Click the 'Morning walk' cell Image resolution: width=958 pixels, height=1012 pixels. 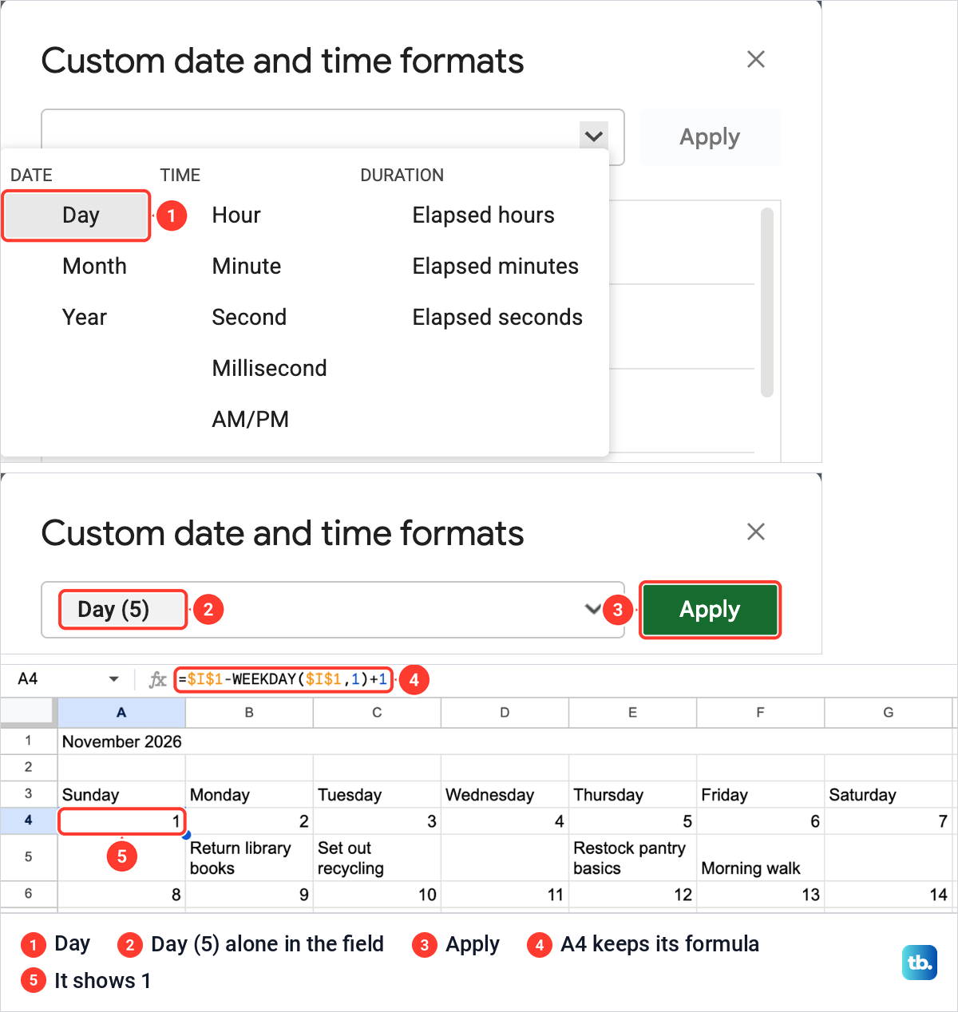pyautogui.click(x=760, y=858)
